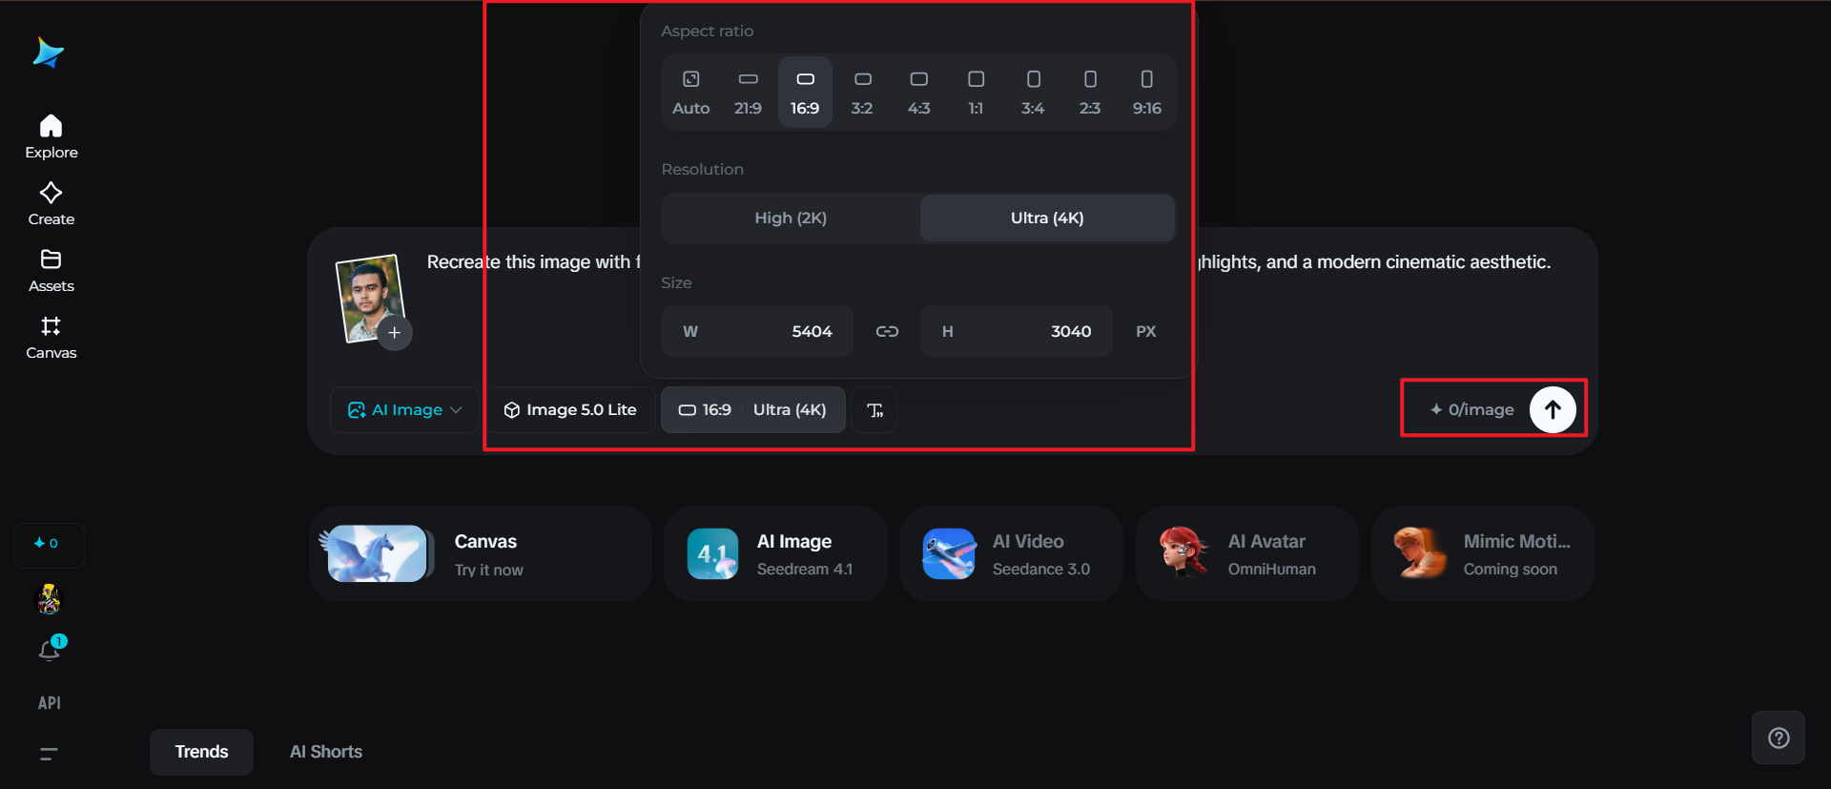Check the credits balance indicator

tap(49, 544)
